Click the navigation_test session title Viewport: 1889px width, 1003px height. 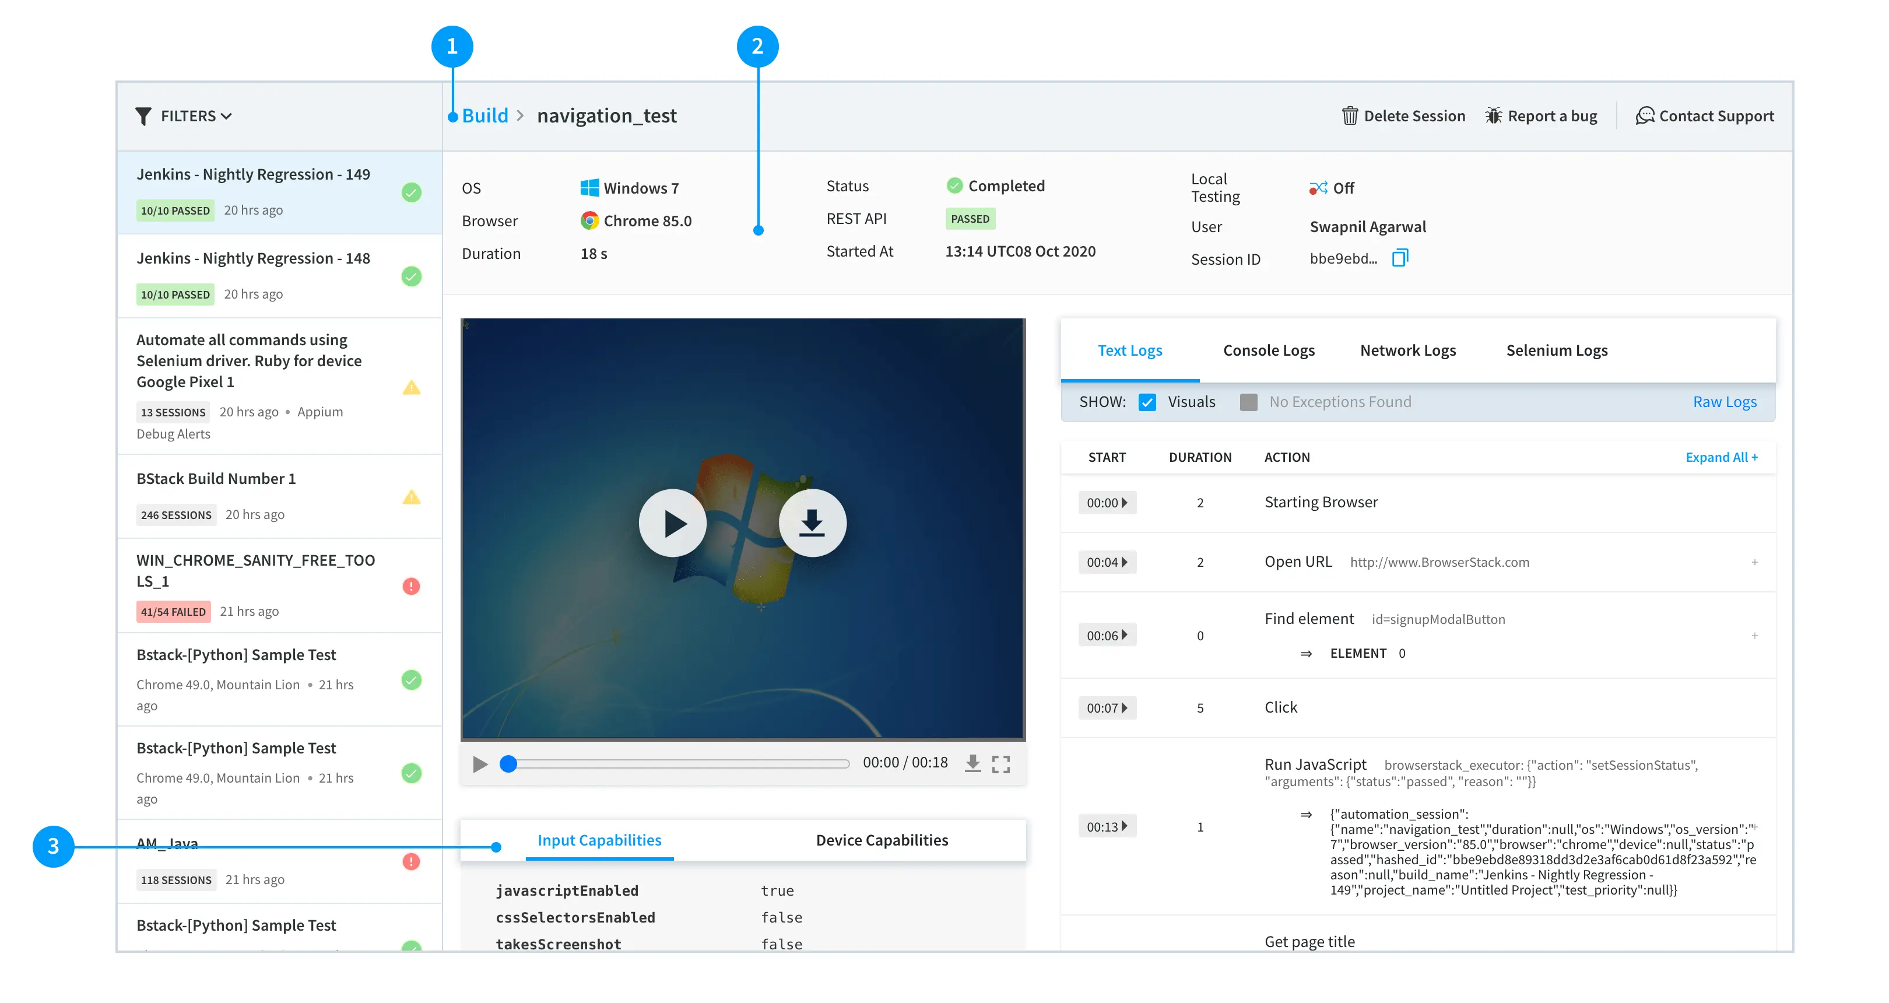pyautogui.click(x=606, y=116)
